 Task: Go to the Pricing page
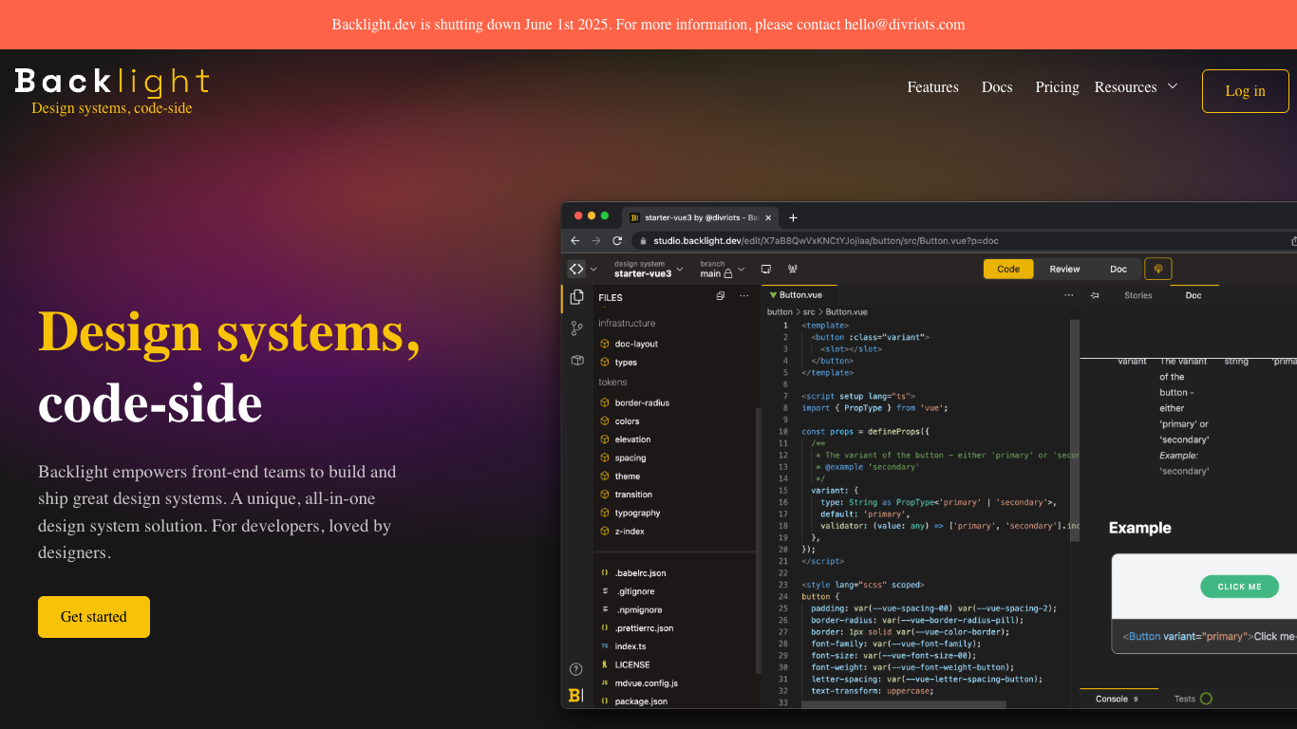coord(1057,87)
